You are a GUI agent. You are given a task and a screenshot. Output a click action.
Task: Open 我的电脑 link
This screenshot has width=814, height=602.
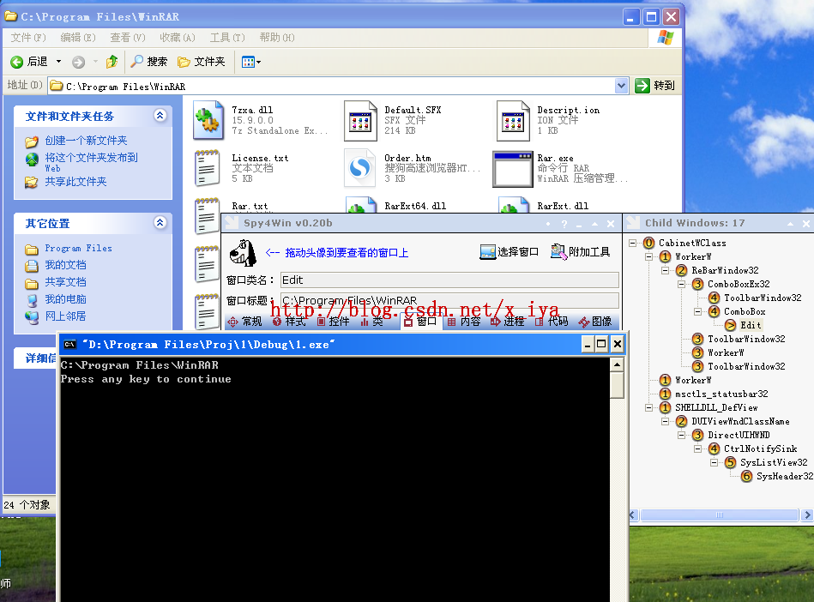[x=65, y=299]
